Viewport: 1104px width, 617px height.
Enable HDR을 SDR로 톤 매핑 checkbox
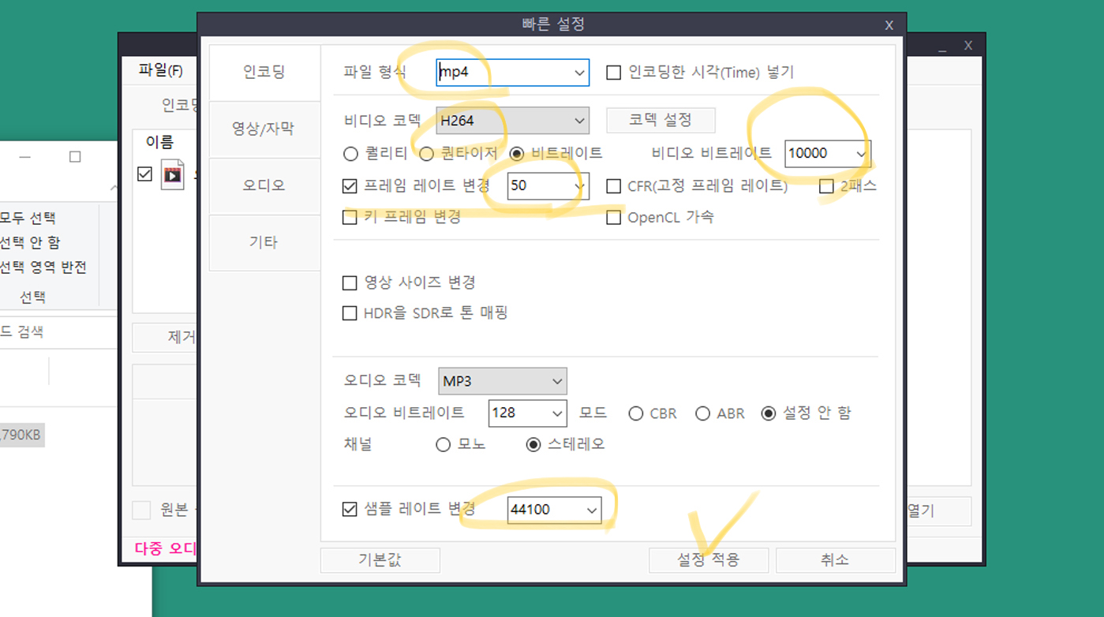pyautogui.click(x=350, y=313)
